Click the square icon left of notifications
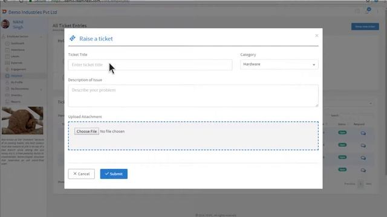This screenshot has height=217, width=387. click(x=357, y=11)
